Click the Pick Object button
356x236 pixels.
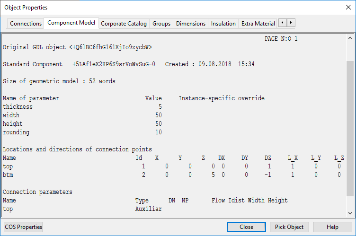pyautogui.click(x=289, y=227)
